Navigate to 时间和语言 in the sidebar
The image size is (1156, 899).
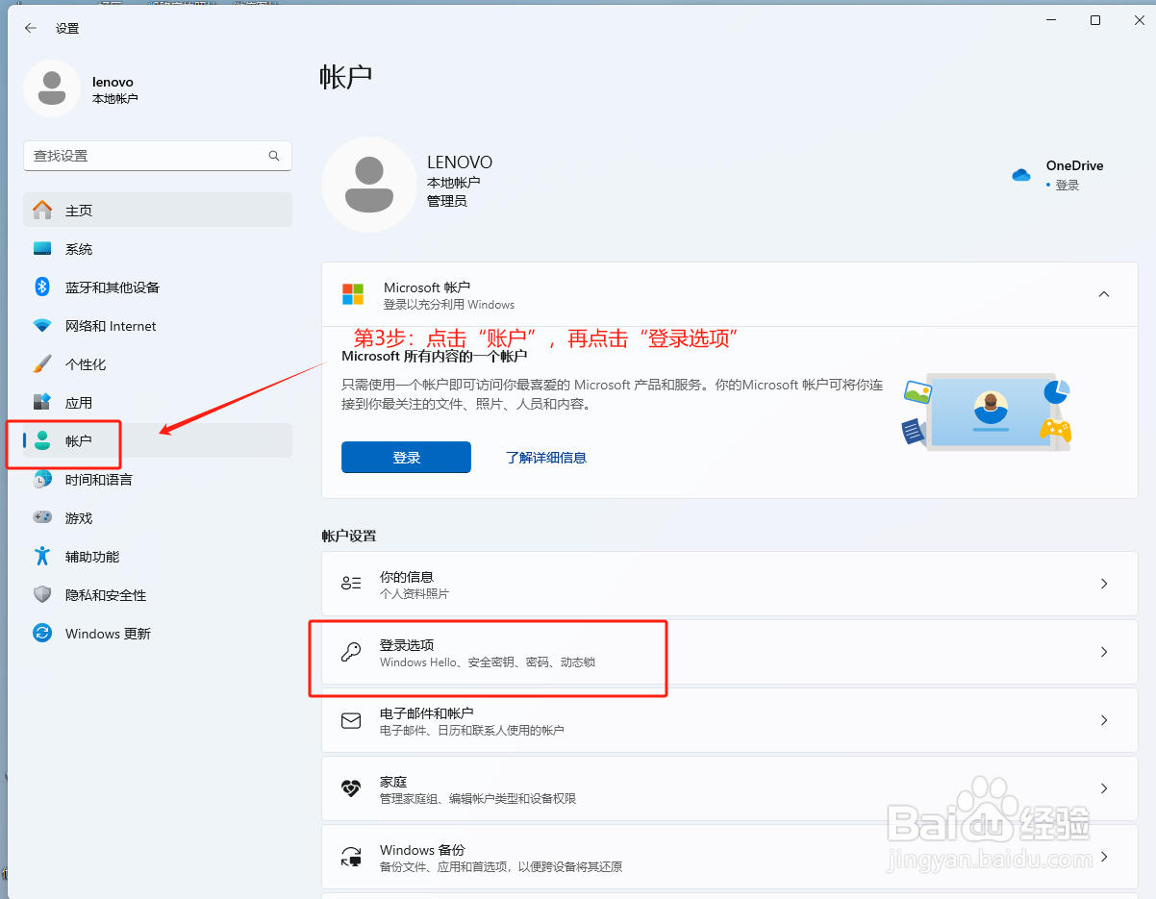[95, 479]
